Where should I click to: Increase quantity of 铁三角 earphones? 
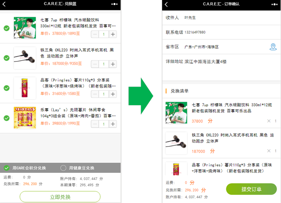(x=113, y=64)
